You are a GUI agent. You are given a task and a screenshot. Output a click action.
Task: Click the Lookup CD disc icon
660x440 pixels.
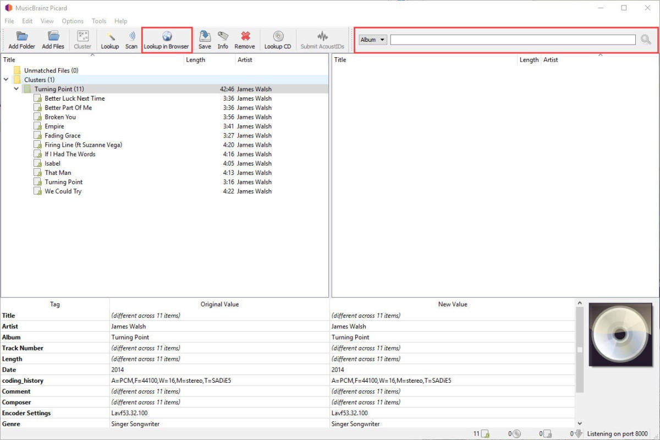[278, 36]
